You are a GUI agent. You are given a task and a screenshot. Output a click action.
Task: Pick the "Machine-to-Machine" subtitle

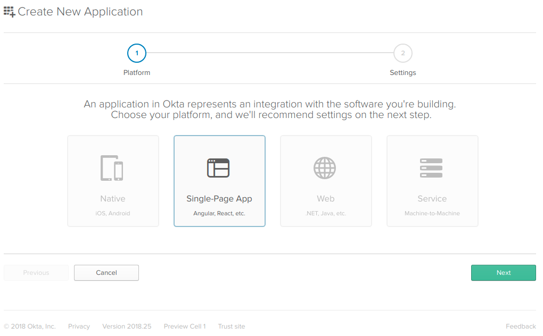coord(432,213)
